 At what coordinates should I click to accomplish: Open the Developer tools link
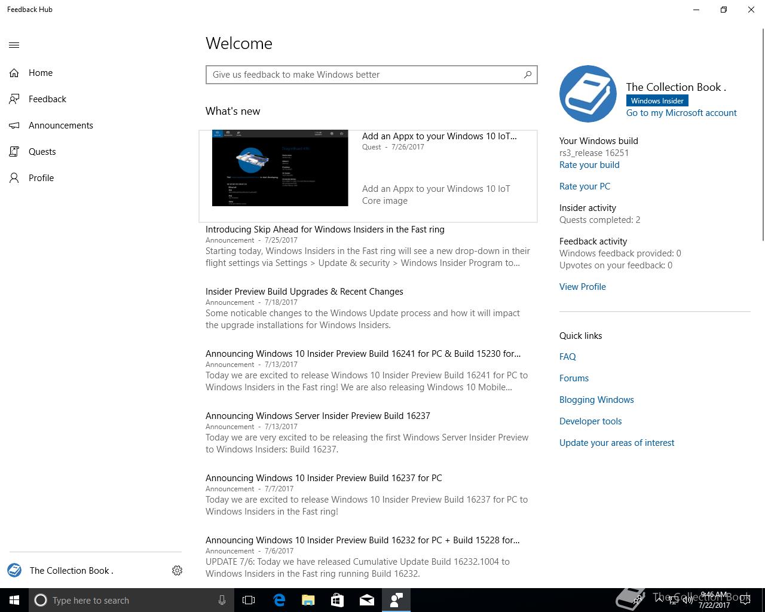[590, 421]
